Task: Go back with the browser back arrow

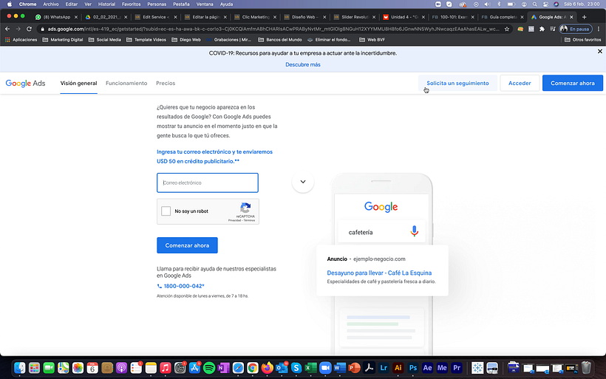Action: pos(7,29)
